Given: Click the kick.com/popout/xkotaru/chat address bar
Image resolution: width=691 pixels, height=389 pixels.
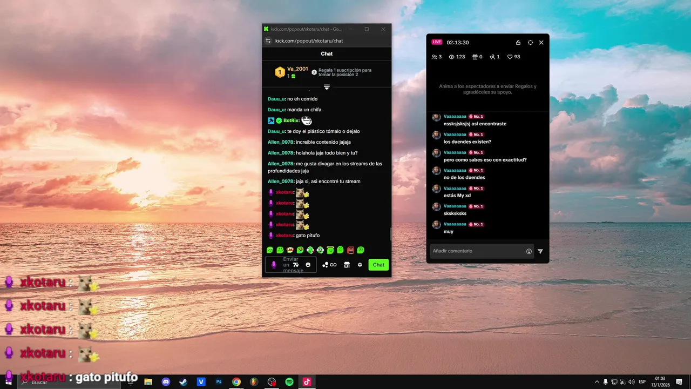Looking at the screenshot, I should point(309,41).
